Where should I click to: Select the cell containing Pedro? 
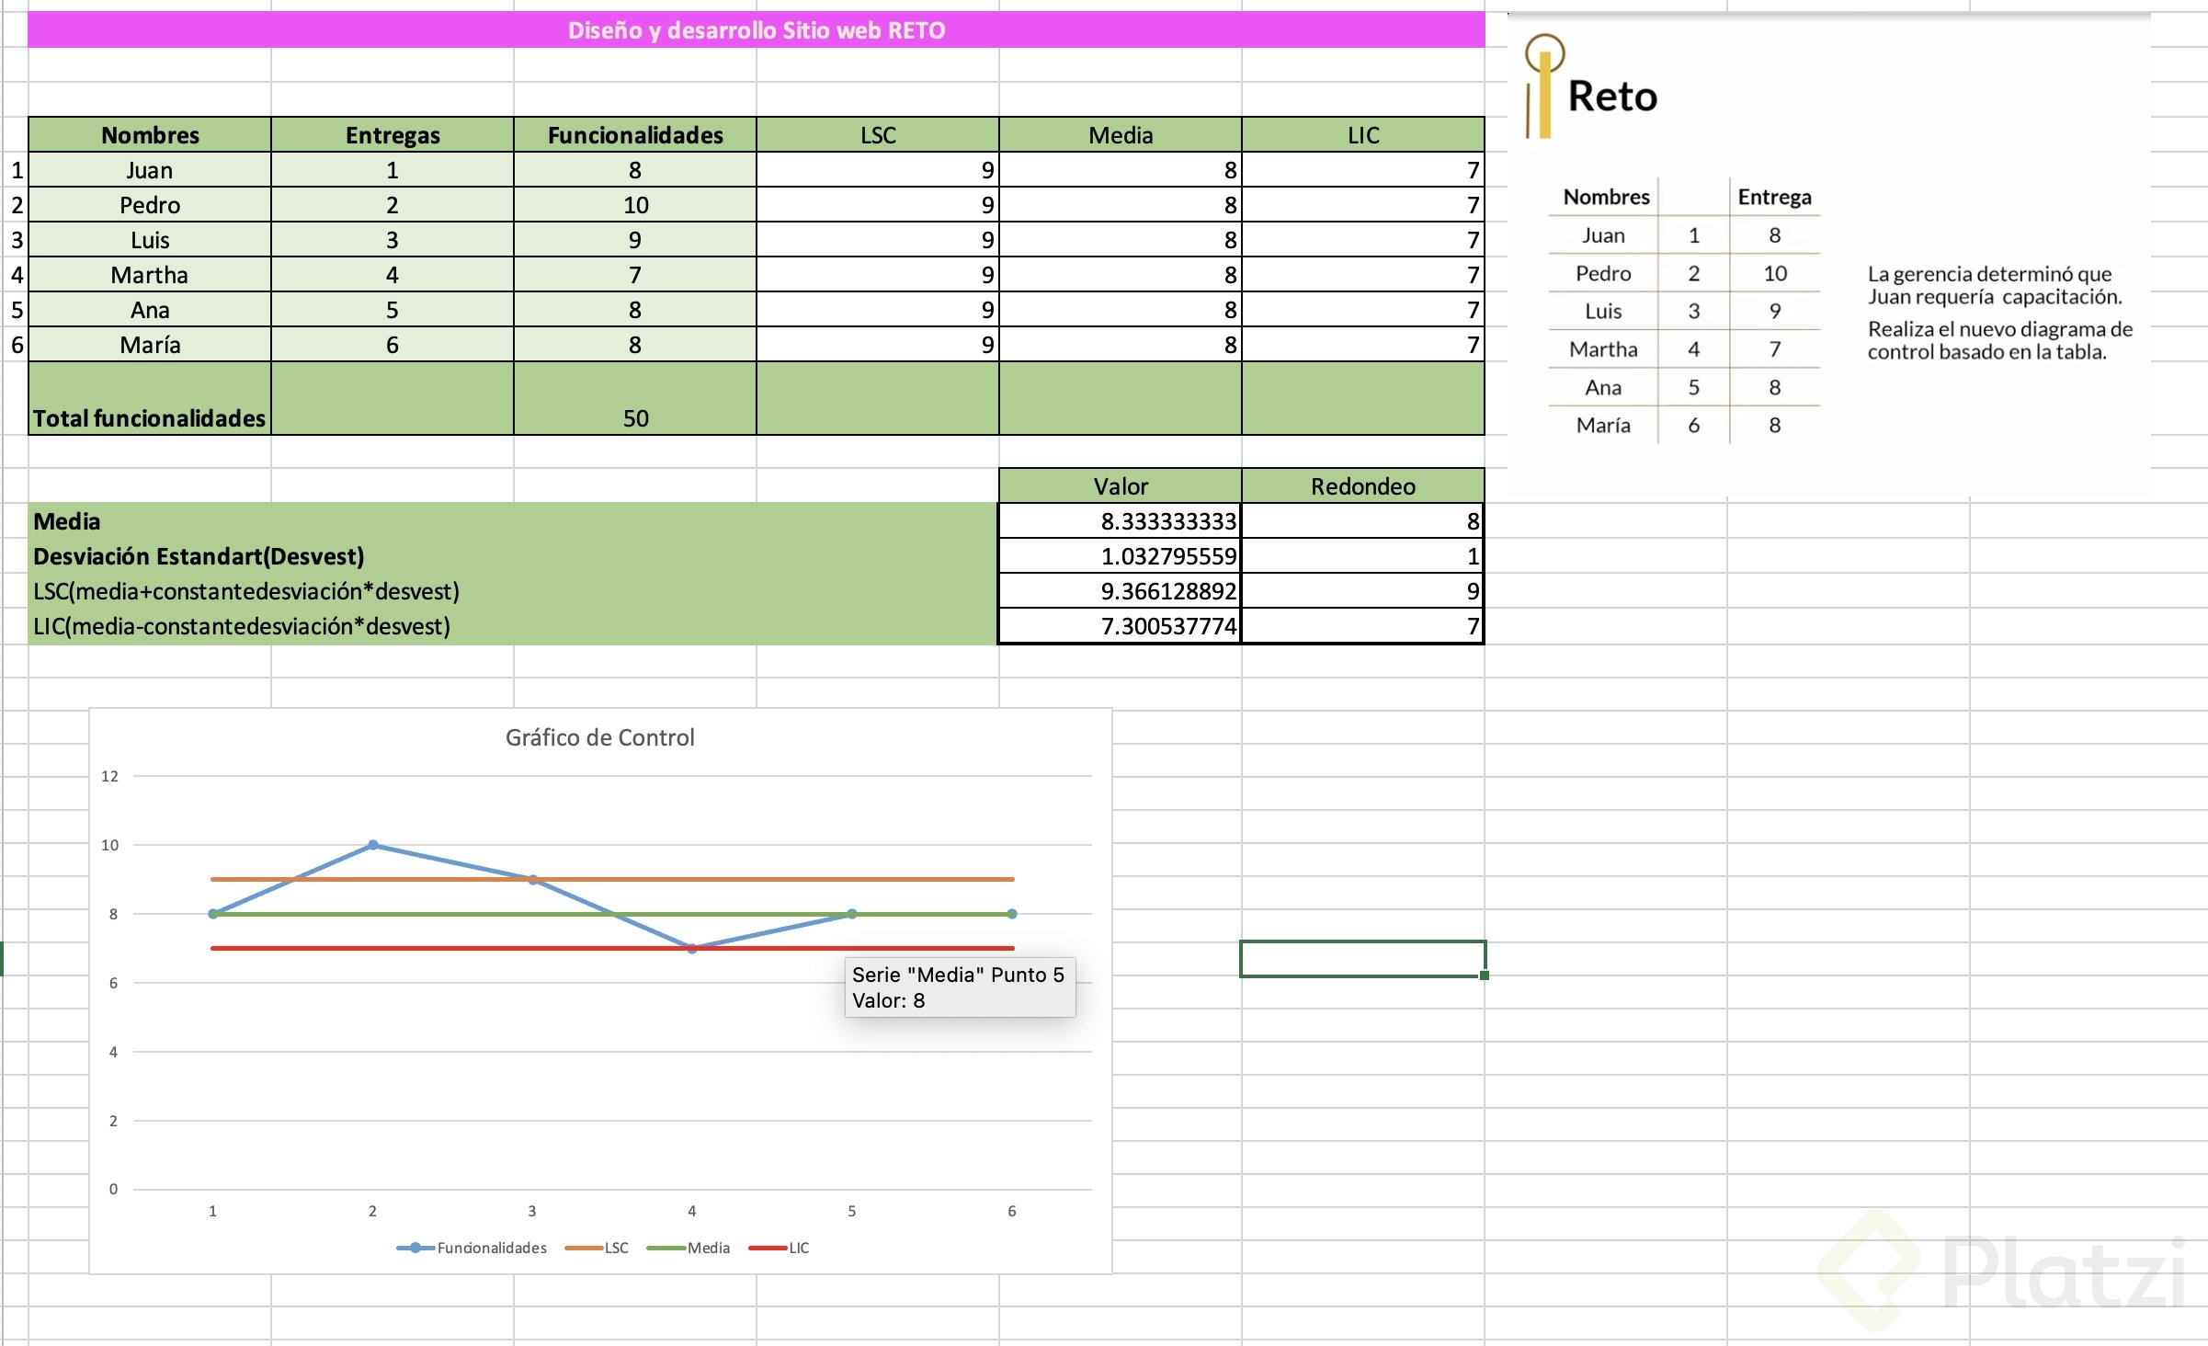click(x=150, y=205)
